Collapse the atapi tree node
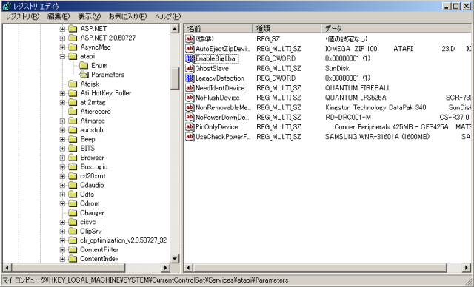 (x=62, y=56)
